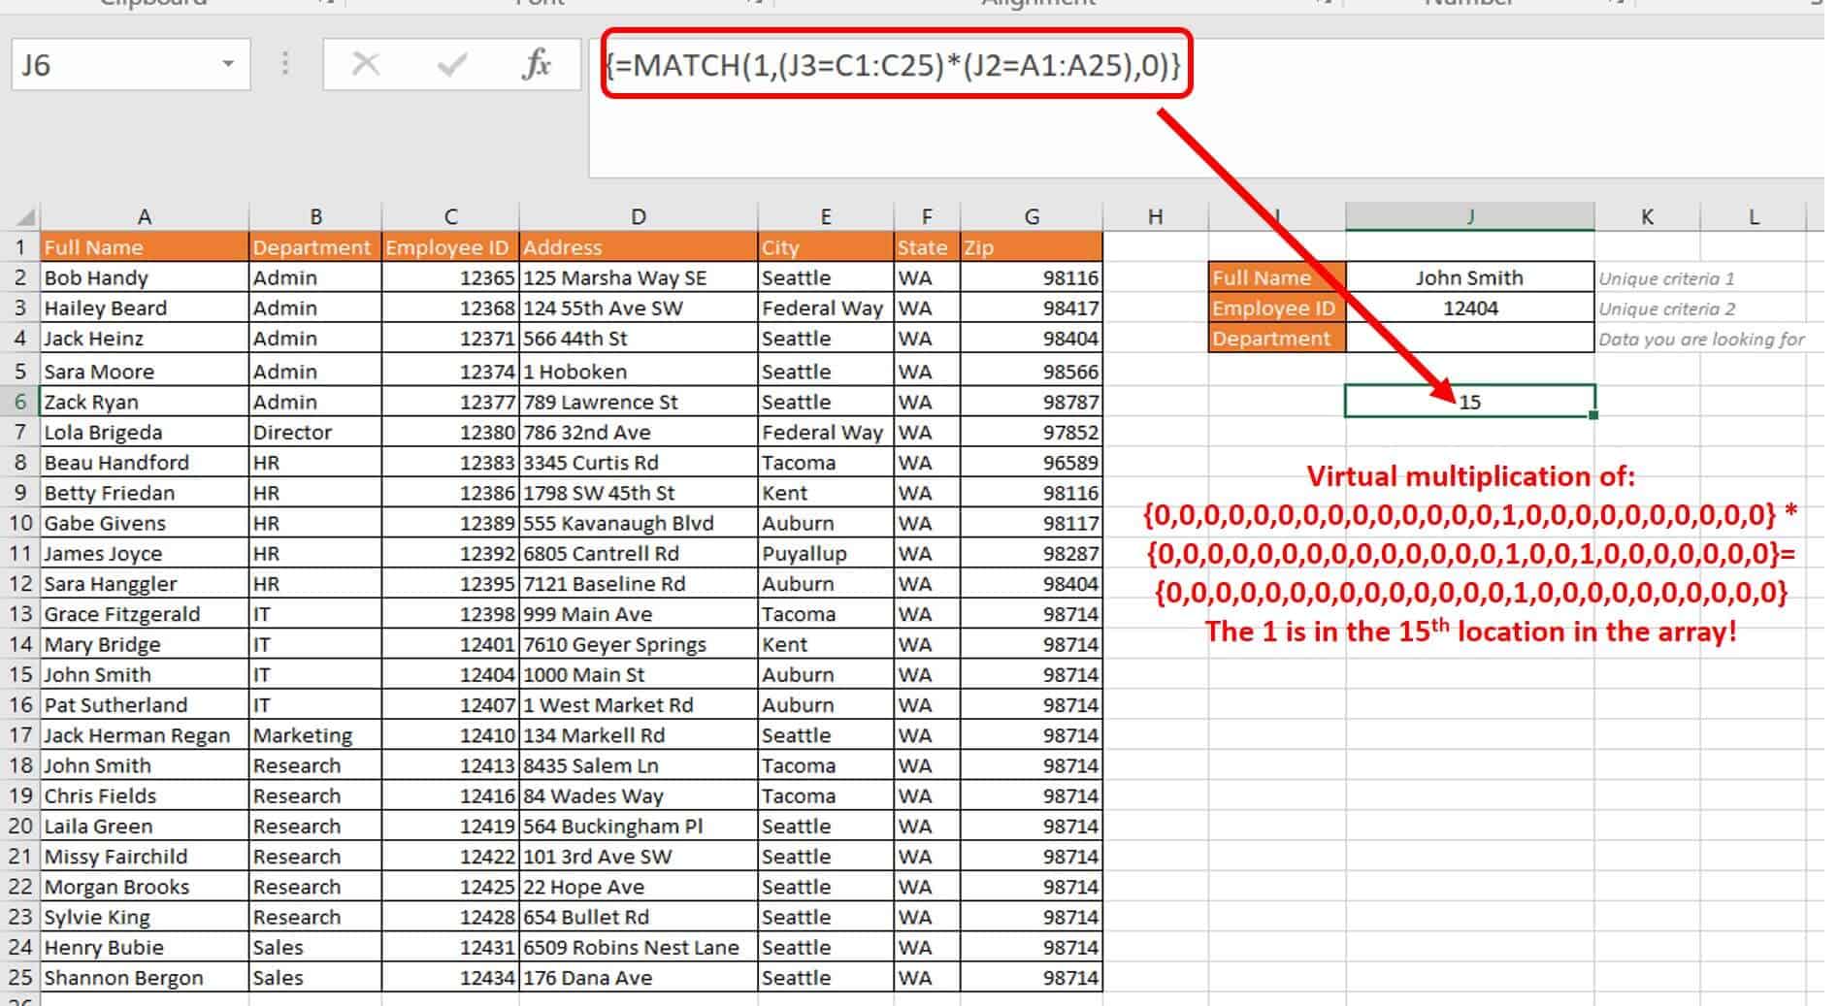Select column A header
The width and height of the screenshot is (1838, 1006).
(144, 216)
